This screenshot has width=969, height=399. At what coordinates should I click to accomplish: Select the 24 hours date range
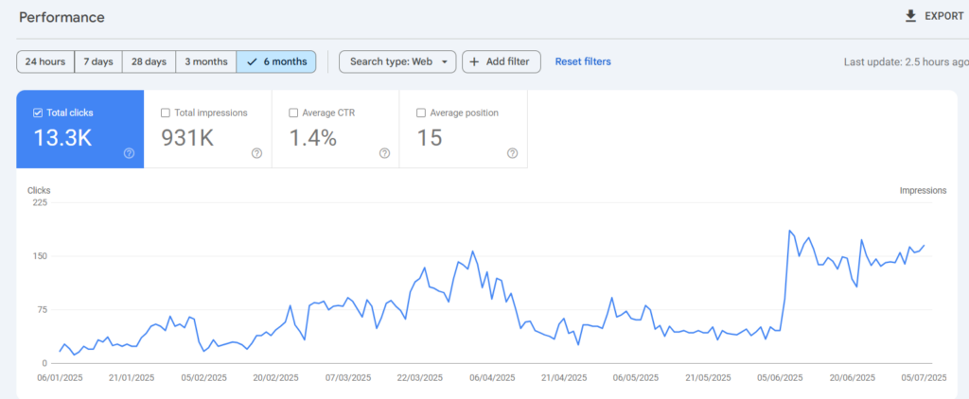point(45,61)
